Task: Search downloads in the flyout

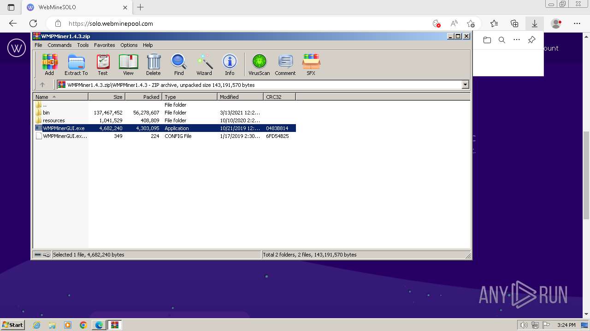Action: 502,40
